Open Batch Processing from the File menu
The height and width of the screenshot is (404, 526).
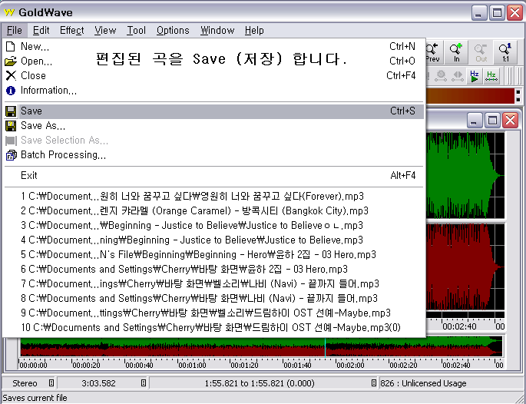click(63, 155)
